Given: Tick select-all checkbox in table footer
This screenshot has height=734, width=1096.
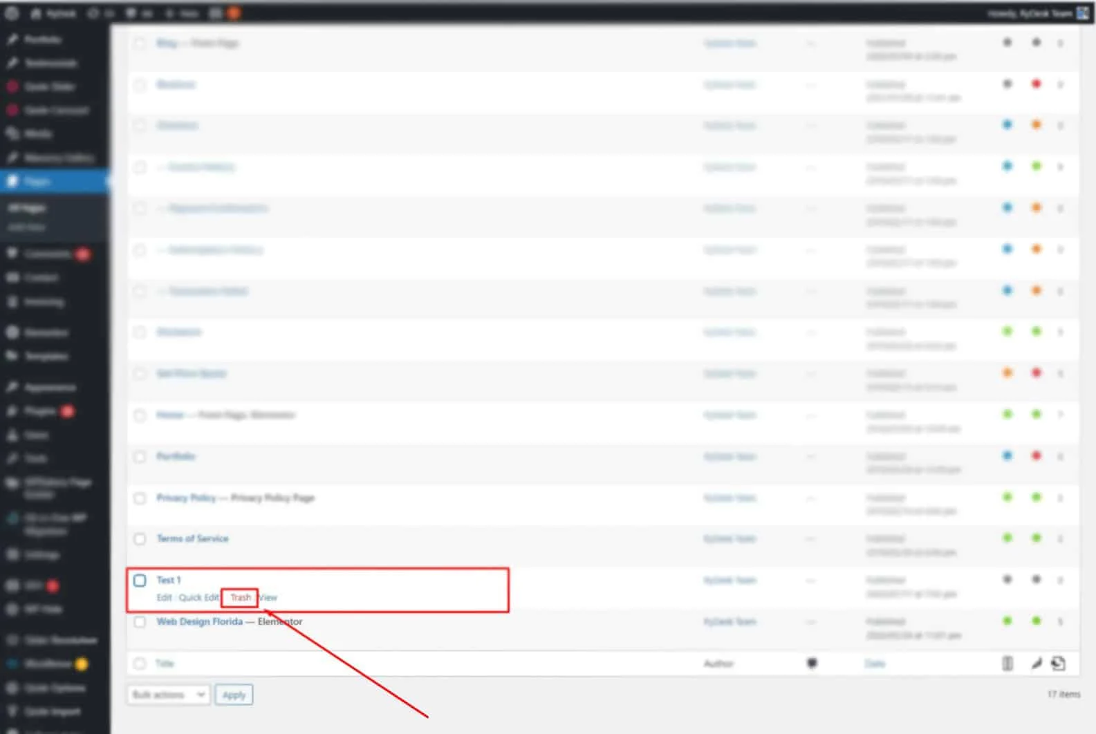Looking at the screenshot, I should [x=140, y=664].
